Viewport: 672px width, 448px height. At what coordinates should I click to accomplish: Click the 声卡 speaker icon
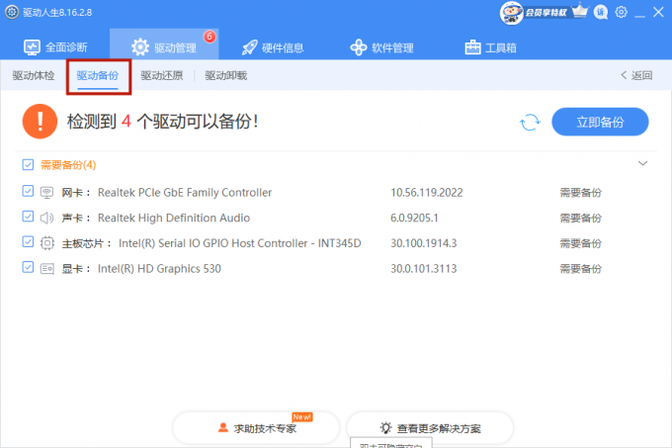[46, 218]
